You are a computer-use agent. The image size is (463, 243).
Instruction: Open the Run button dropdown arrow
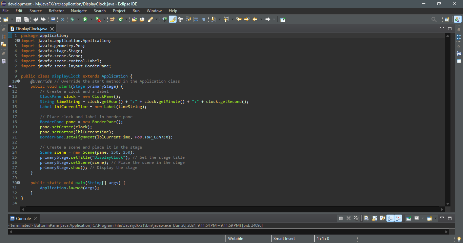(x=91, y=20)
